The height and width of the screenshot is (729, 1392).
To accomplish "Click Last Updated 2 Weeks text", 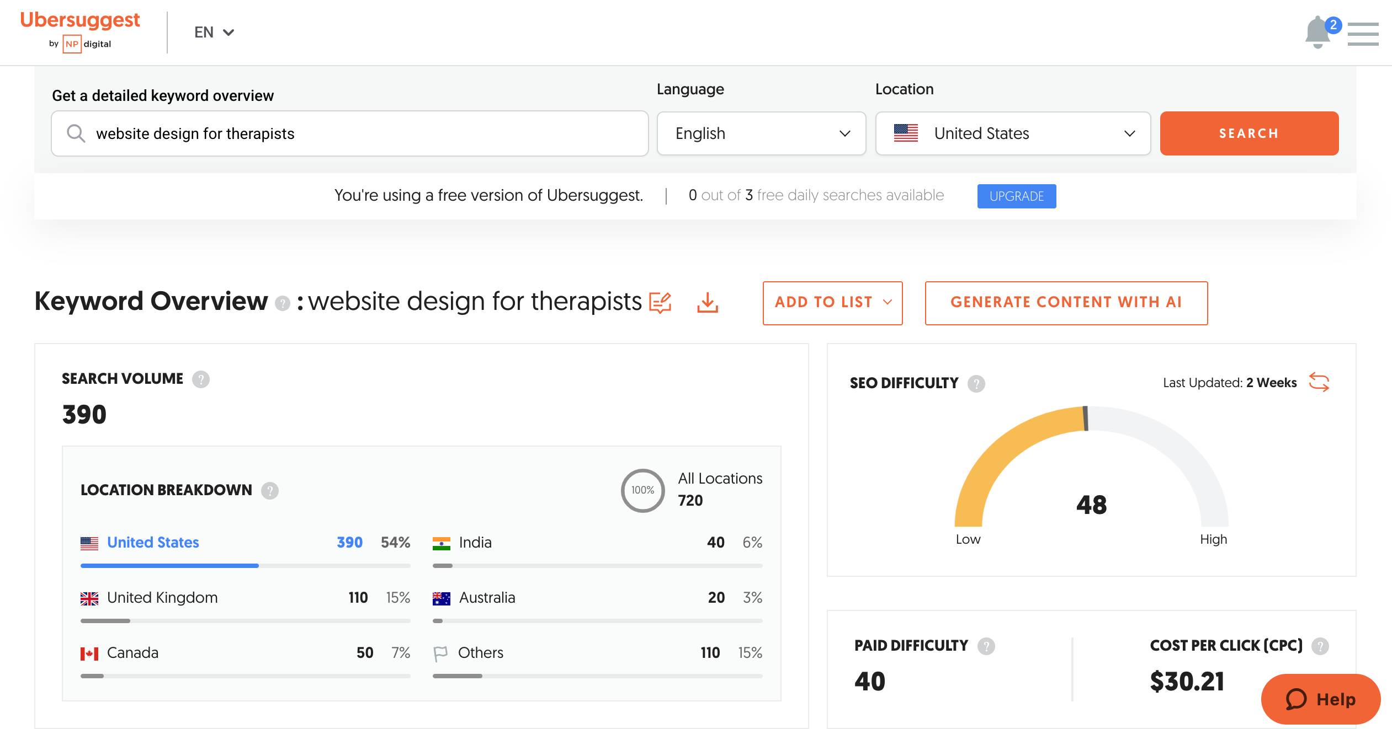I will click(x=1230, y=383).
